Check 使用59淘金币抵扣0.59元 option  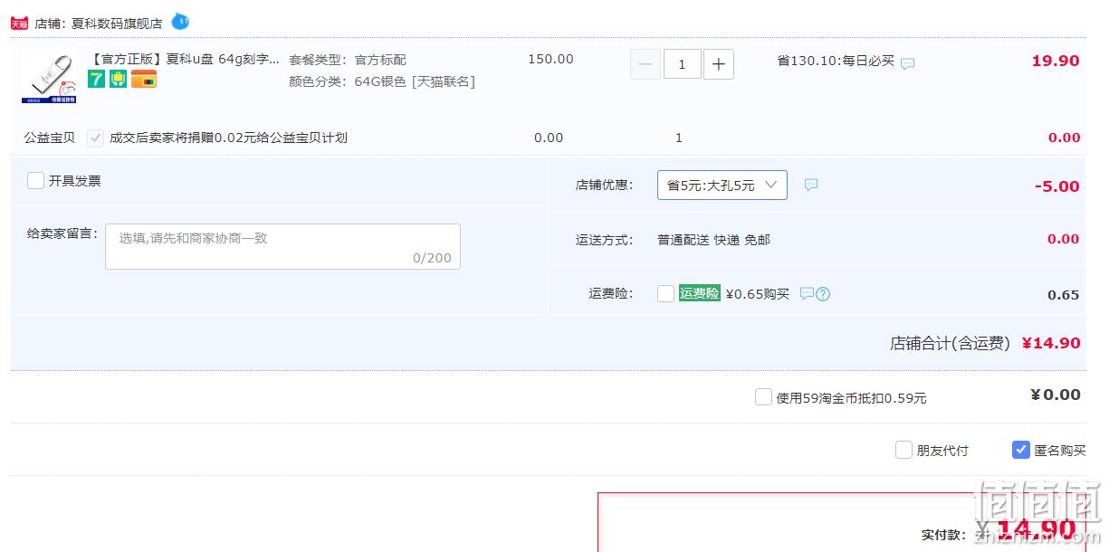point(763,396)
